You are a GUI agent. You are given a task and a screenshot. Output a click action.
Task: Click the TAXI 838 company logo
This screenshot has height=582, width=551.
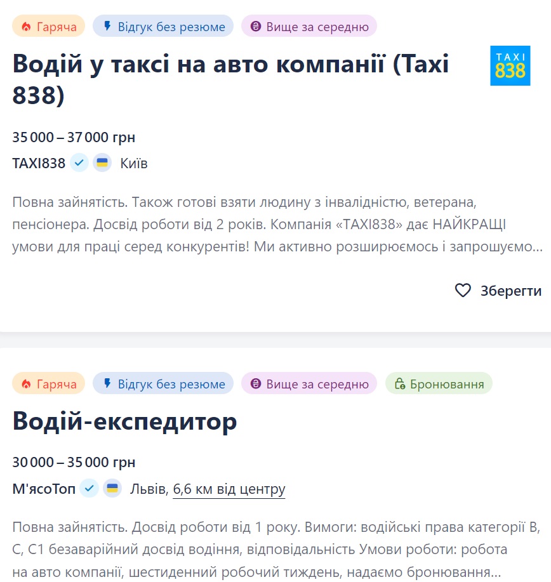[510, 66]
